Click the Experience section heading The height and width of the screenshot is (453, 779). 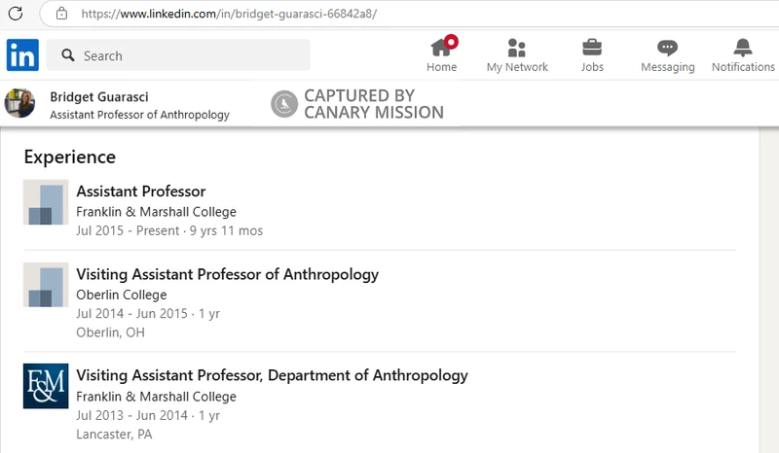click(x=69, y=157)
